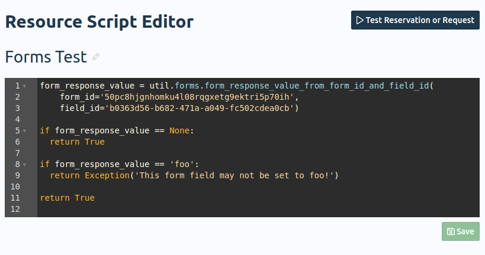The height and width of the screenshot is (255, 485).
Task: Click the floppy disk icon on Save
Action: [451, 231]
